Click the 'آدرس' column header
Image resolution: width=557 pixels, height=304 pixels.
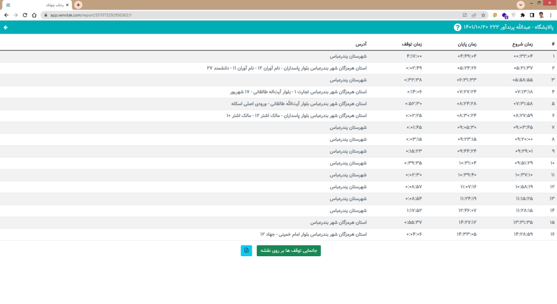[x=361, y=44]
